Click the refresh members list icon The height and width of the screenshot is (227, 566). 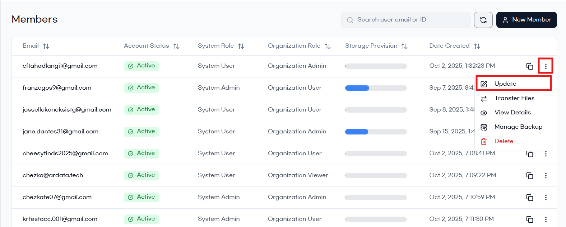pos(483,20)
